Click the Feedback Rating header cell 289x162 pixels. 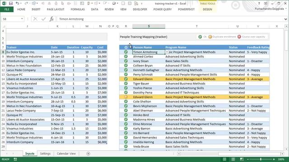(258, 47)
